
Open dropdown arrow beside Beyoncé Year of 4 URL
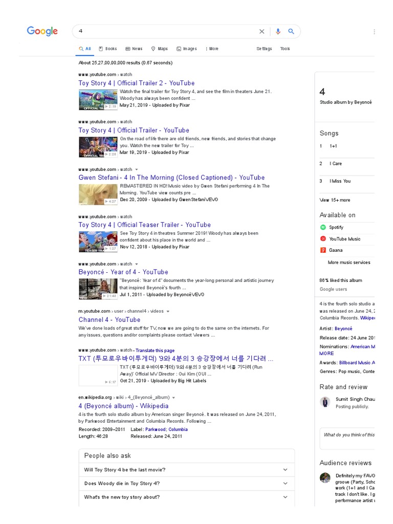tap(136, 265)
